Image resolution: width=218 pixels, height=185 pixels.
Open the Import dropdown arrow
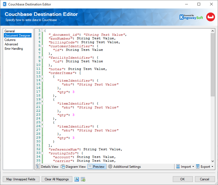193,167
